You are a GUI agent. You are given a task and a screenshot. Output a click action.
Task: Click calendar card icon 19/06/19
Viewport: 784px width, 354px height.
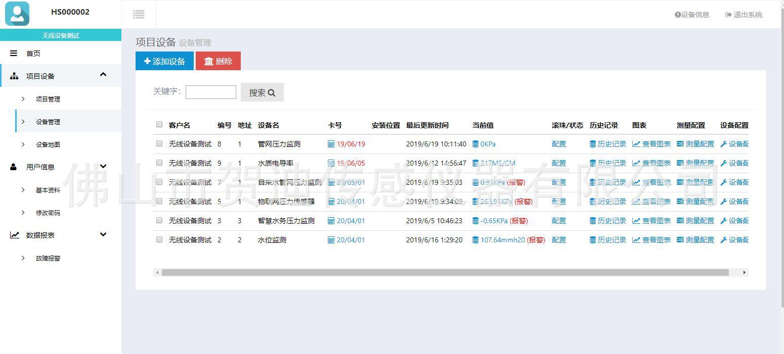pos(331,144)
